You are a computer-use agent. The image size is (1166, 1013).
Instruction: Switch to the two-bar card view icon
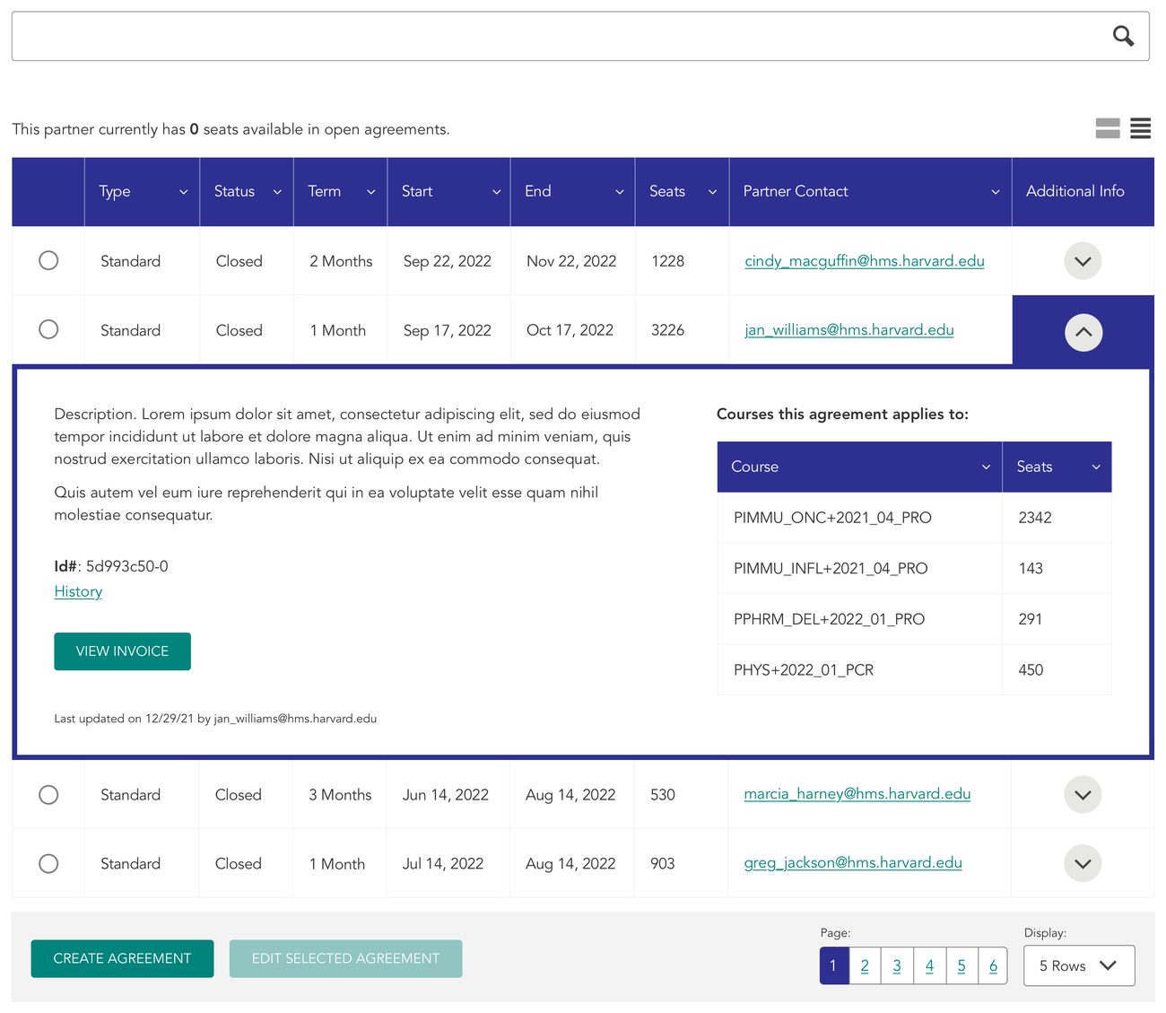click(x=1108, y=128)
